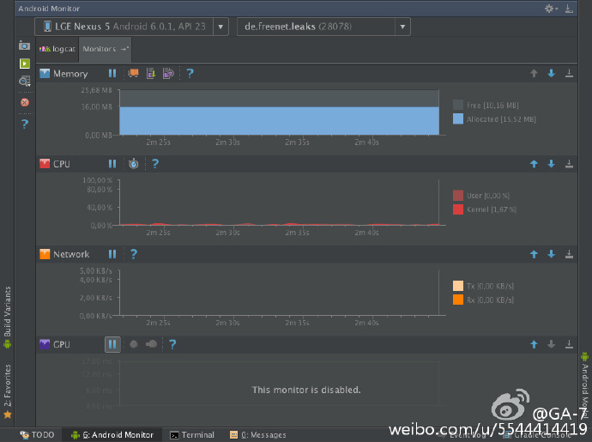Move the CPU monitor up

[534, 164]
